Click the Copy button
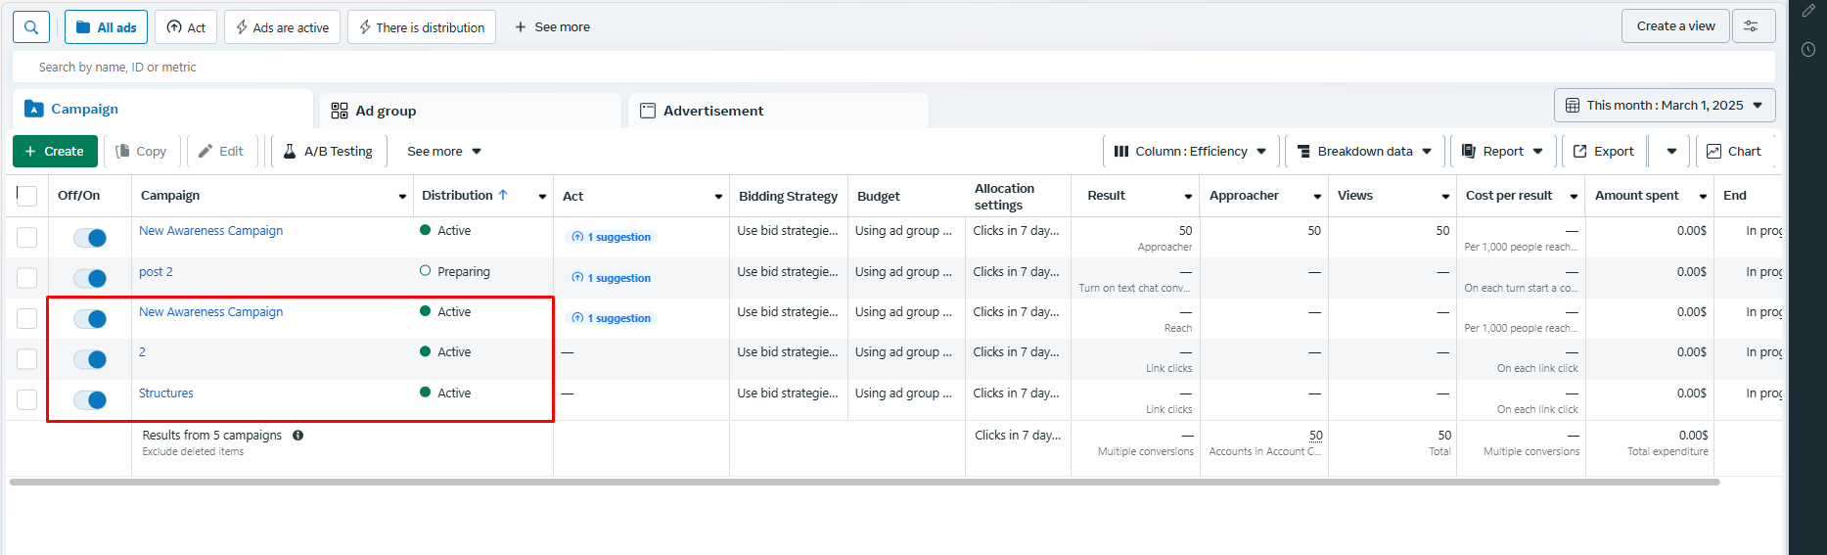This screenshot has height=555, width=1827. point(141,152)
